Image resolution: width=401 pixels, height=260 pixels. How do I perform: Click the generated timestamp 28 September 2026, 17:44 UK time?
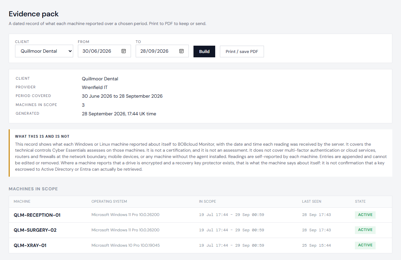click(119, 114)
